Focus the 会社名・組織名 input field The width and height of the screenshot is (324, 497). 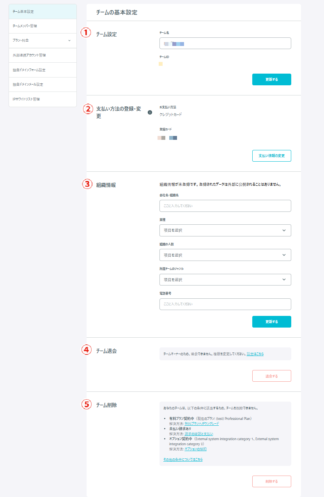click(x=225, y=206)
